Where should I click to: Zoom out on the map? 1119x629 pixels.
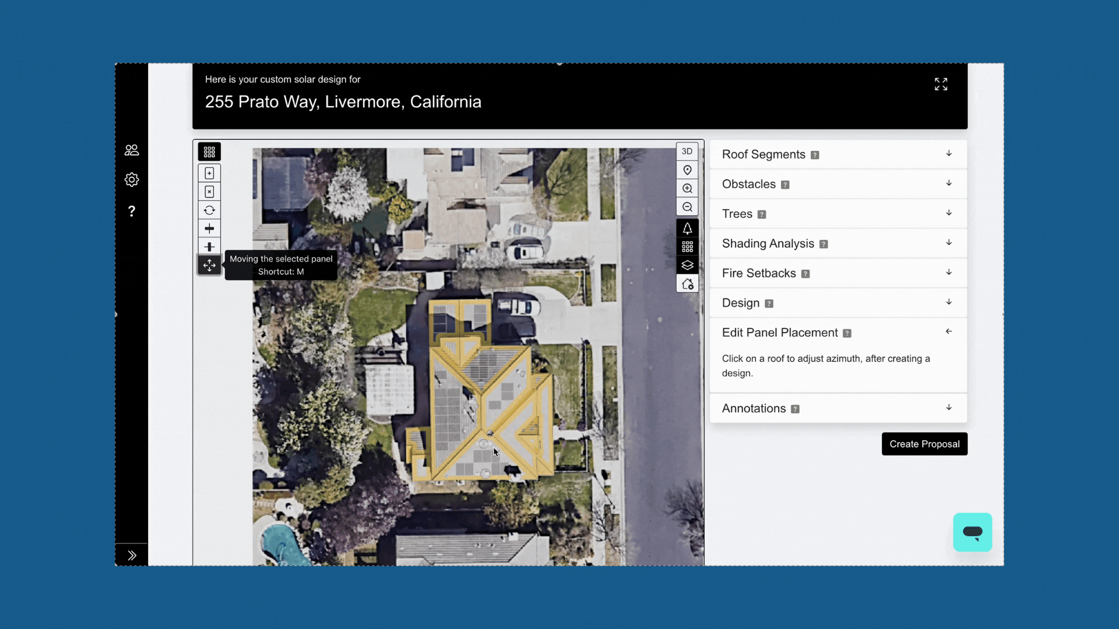point(687,207)
